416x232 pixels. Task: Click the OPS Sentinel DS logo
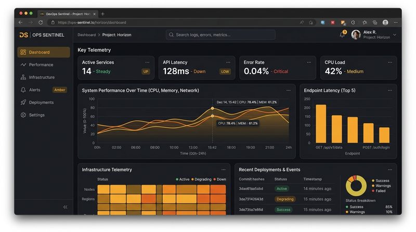pyautogui.click(x=23, y=35)
